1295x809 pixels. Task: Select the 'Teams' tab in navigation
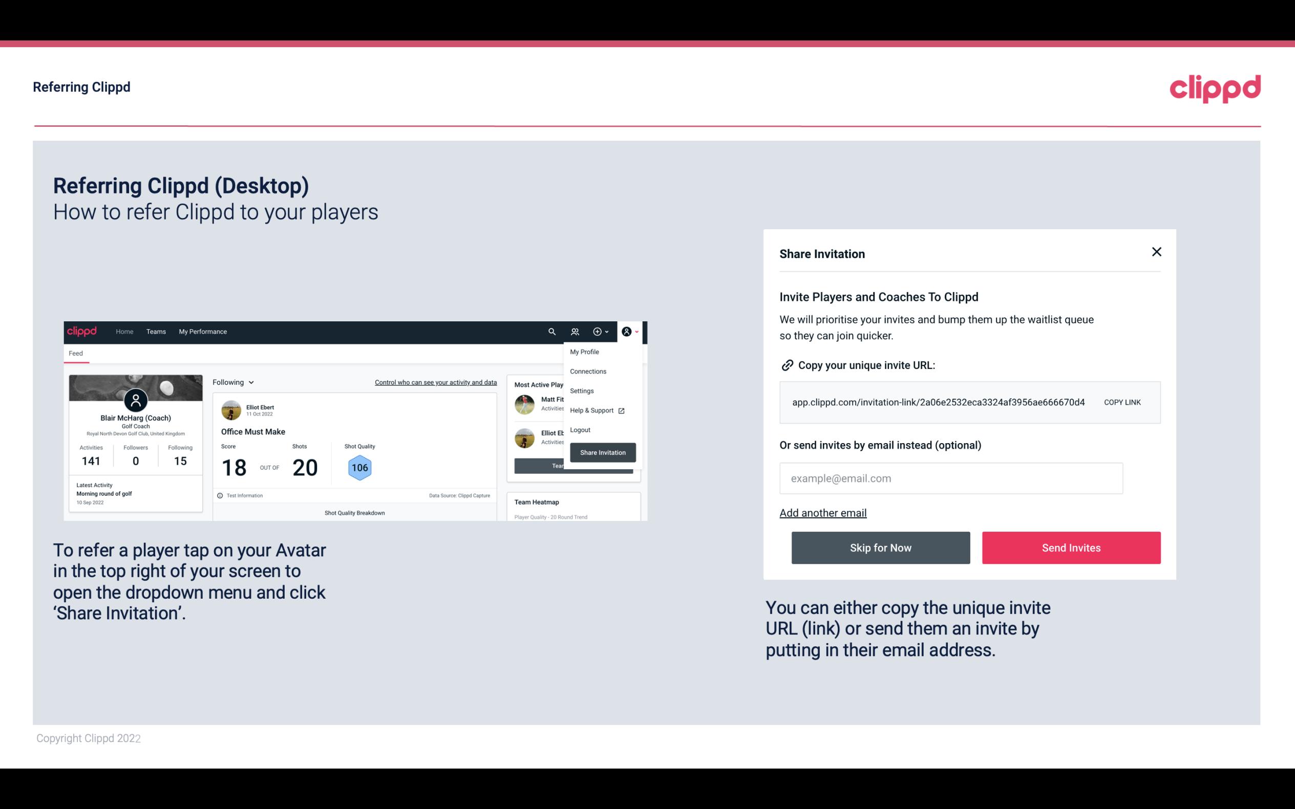(155, 331)
